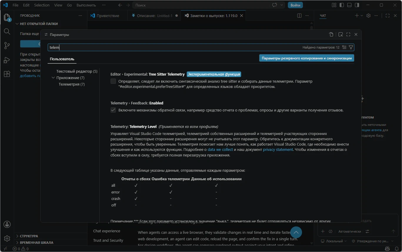Open the Search view in activity bar
The height and width of the screenshot is (252, 402).
point(7,31)
